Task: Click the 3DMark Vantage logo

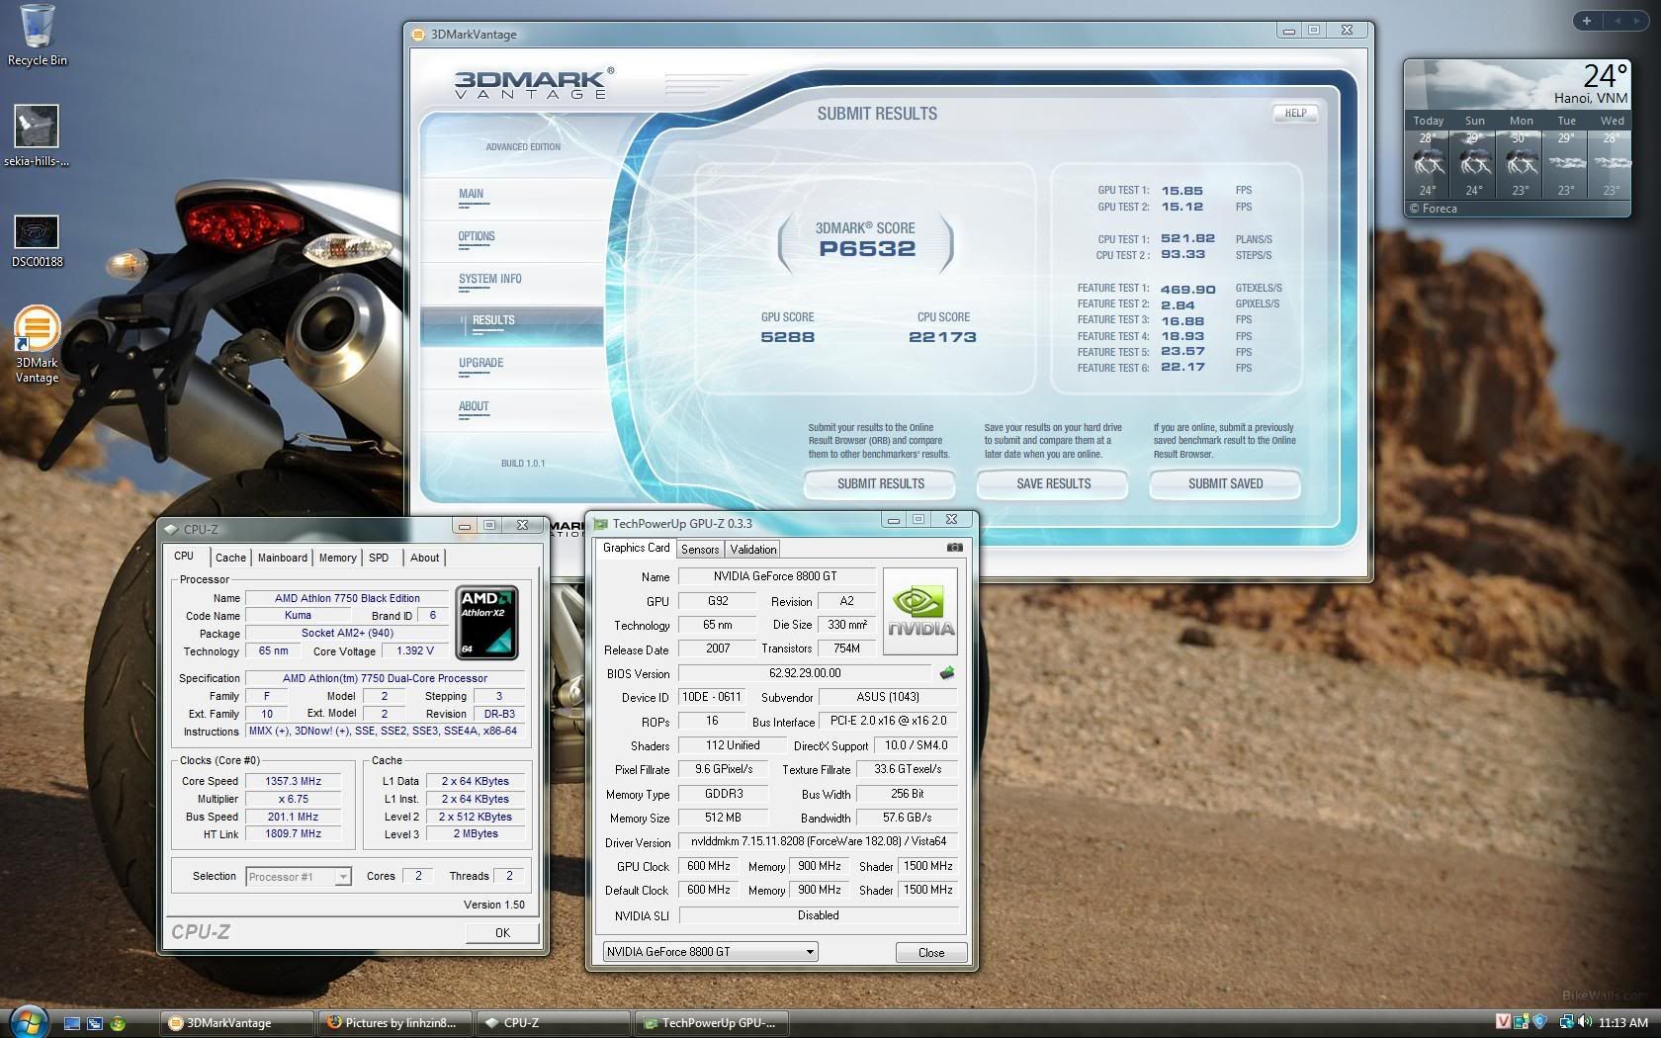Action: pyautogui.click(x=534, y=83)
